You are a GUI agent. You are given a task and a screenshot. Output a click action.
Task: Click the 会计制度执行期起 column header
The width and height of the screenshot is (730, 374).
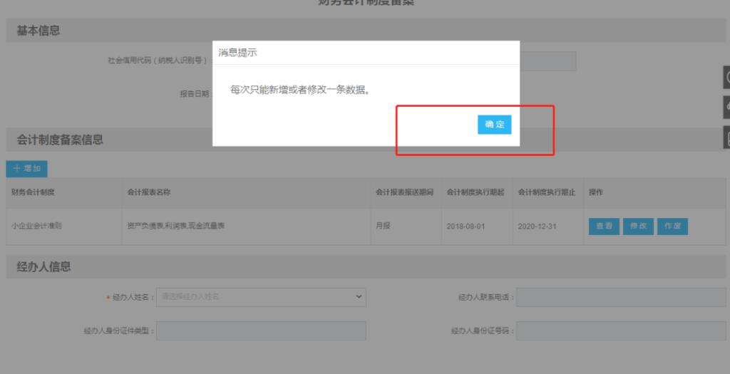pos(475,192)
